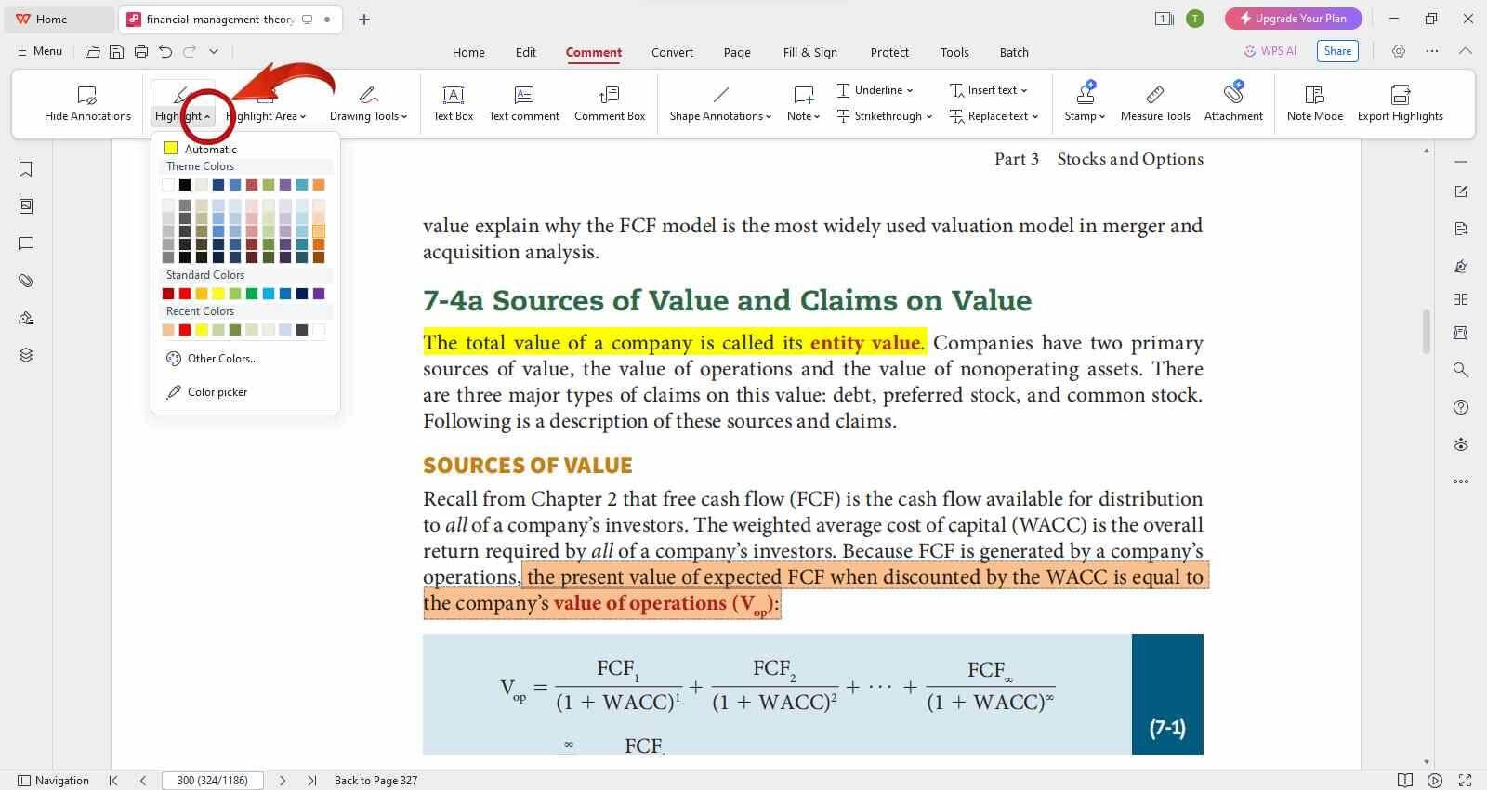This screenshot has height=790, width=1487.
Task: Pick purple in the Standard Colors row
Action: pyautogui.click(x=319, y=294)
